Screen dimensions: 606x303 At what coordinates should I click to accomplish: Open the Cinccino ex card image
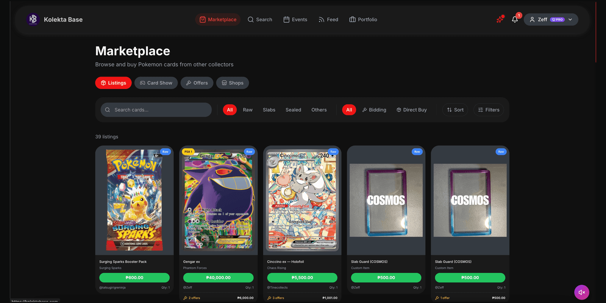[302, 200]
